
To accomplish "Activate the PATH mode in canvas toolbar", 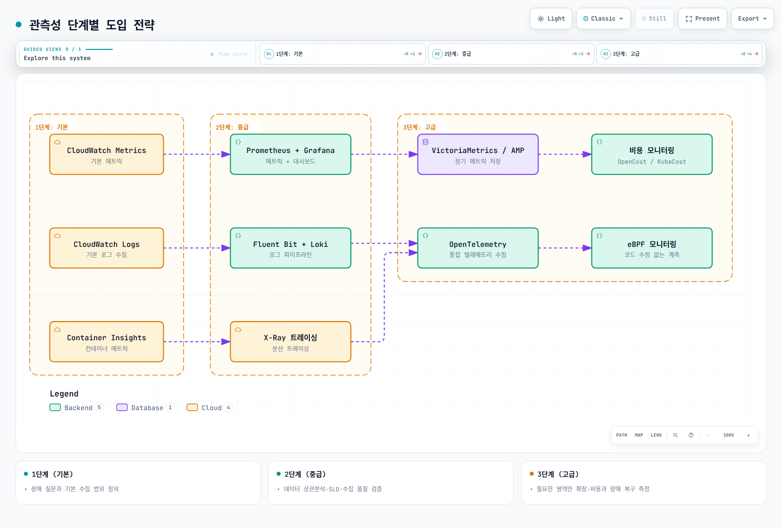I will tap(622, 435).
